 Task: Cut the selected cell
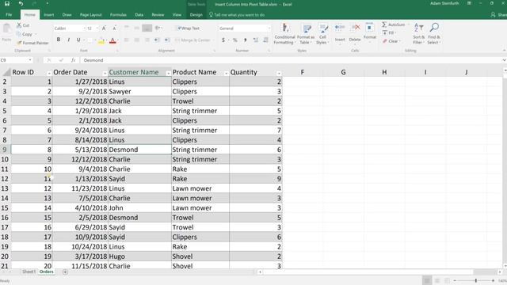tap(23, 25)
